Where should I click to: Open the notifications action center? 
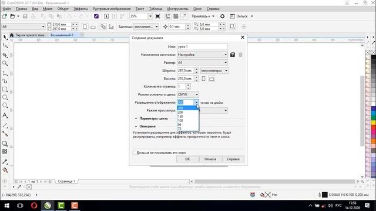coord(367,206)
